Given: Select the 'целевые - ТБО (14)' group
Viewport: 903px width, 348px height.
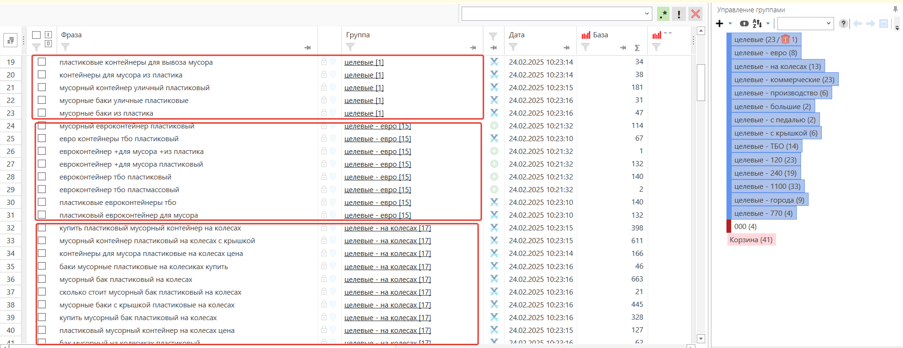Looking at the screenshot, I should coord(766,146).
